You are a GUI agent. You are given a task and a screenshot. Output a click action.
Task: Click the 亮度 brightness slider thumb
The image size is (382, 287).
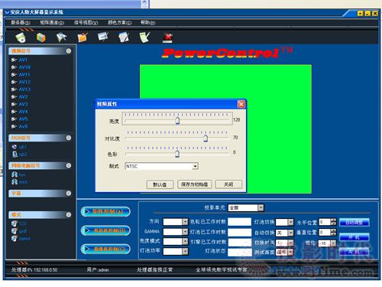[177, 120]
